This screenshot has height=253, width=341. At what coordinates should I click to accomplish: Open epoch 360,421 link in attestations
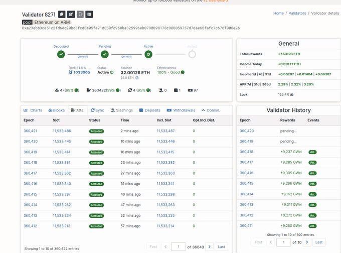31,131
